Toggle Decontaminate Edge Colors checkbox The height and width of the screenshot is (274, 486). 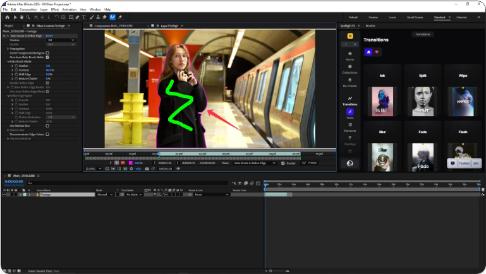point(47,134)
